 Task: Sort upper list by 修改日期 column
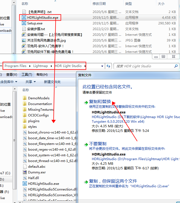pos(99,4)
